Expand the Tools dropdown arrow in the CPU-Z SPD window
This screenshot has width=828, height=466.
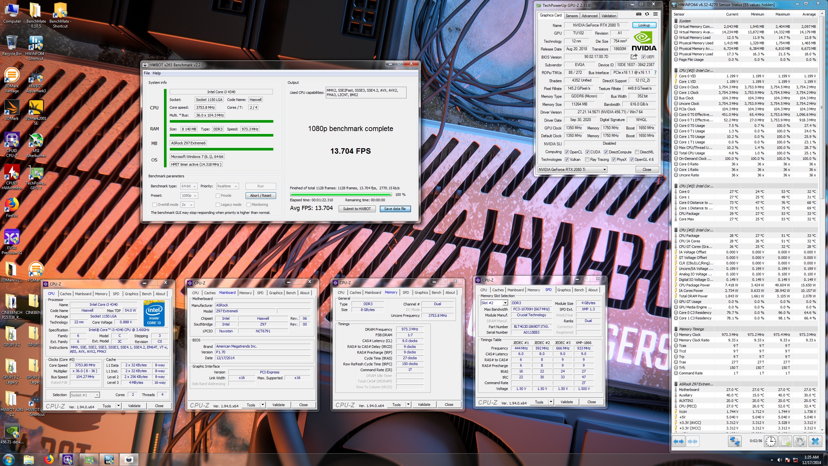pos(551,402)
